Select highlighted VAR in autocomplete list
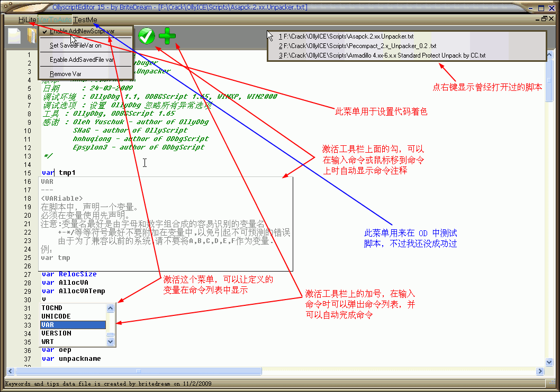 tap(73, 325)
